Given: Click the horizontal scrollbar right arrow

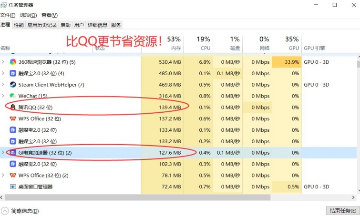Looking at the screenshot, I should 353,197.
